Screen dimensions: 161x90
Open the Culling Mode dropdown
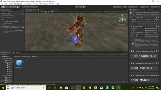[152, 37]
